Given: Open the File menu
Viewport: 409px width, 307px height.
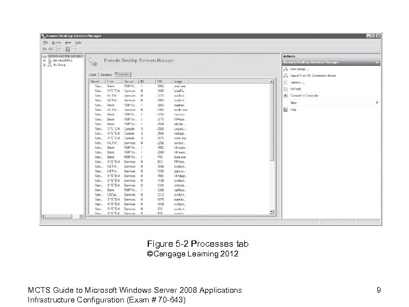Looking at the screenshot, I should 45,43.
